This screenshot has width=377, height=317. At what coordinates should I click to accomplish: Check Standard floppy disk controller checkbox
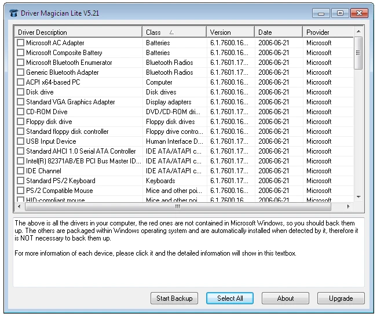click(x=21, y=132)
